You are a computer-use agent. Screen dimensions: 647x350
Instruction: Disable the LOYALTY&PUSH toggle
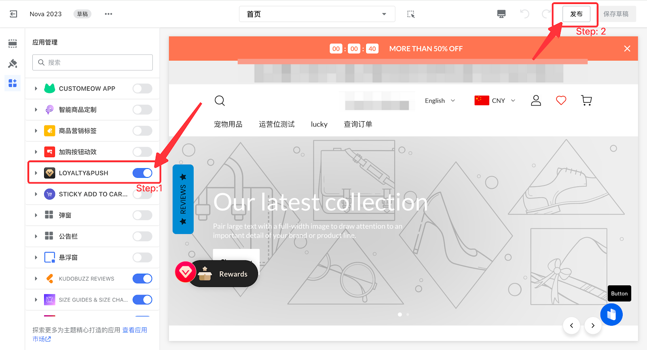(x=142, y=173)
